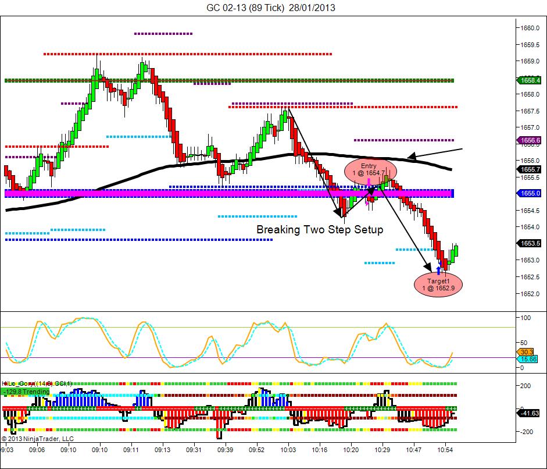Click the 1659.0 price axis label
This screenshot has height=469, width=547.
coord(530,61)
